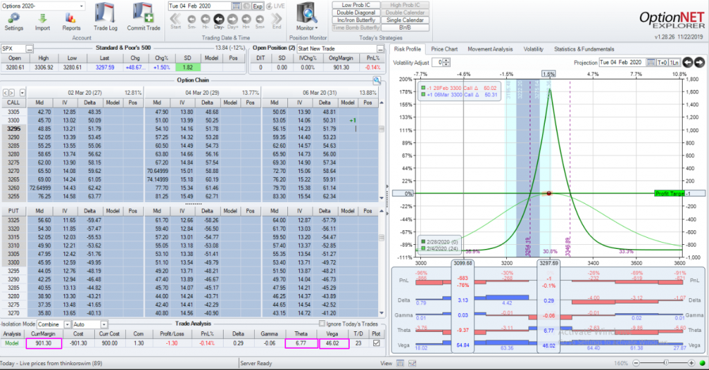Open the Auto dropdown
This screenshot has width=709, height=370.
104,324
